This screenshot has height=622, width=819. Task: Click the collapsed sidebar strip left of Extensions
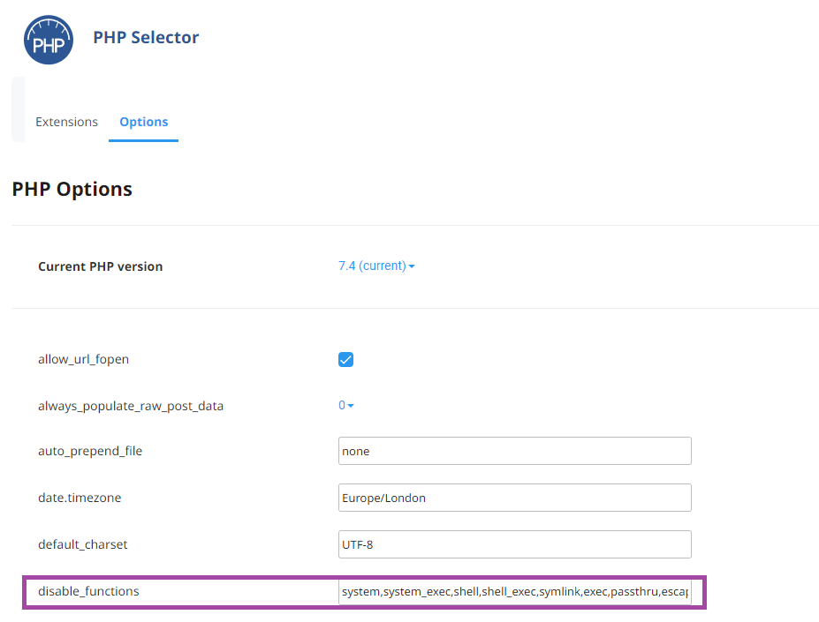[x=19, y=109]
